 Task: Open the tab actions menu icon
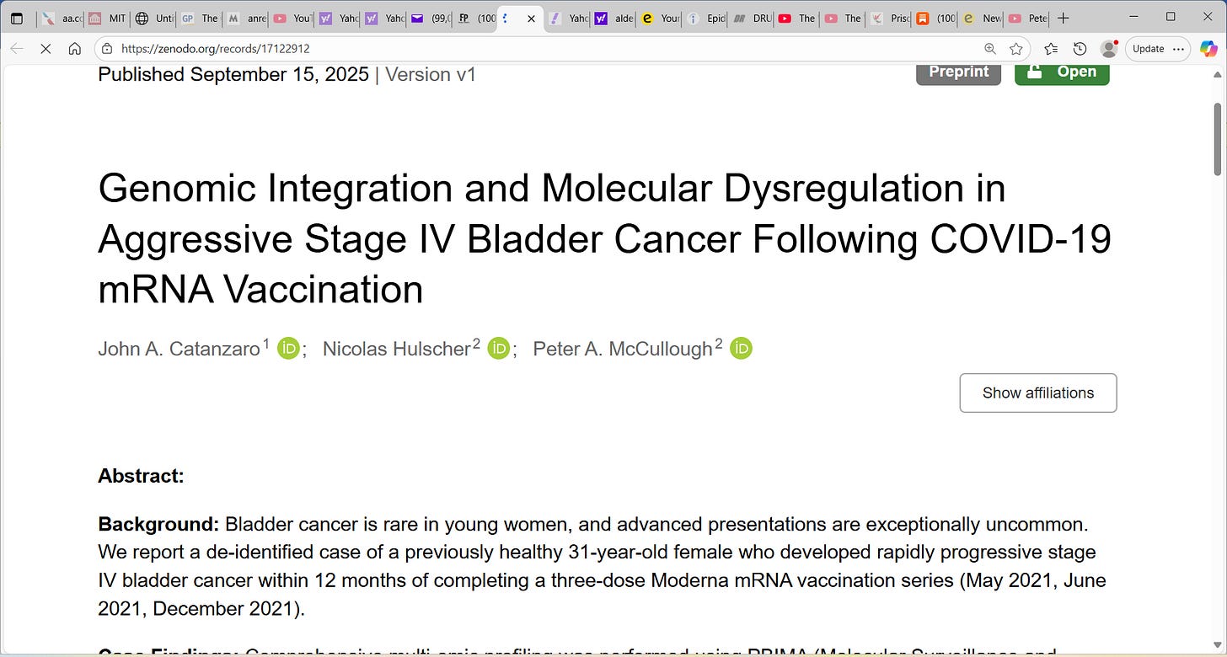click(17, 18)
